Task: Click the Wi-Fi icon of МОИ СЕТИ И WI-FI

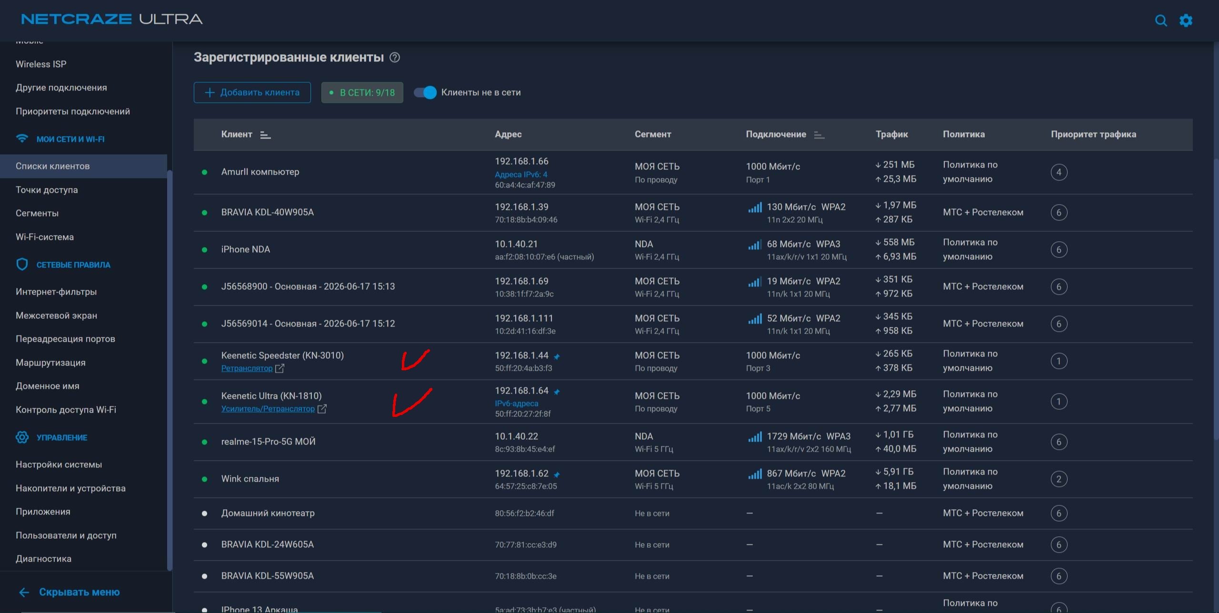Action: [22, 138]
